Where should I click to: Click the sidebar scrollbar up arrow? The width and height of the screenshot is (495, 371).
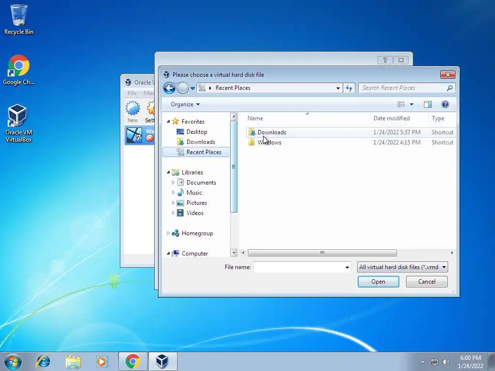tap(233, 116)
